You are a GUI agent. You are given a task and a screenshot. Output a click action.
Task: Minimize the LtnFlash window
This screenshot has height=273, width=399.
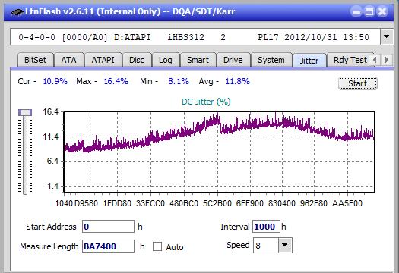pos(356,11)
